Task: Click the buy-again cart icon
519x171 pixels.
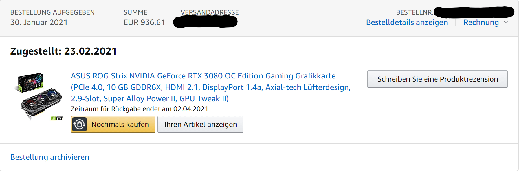Action: [x=80, y=124]
